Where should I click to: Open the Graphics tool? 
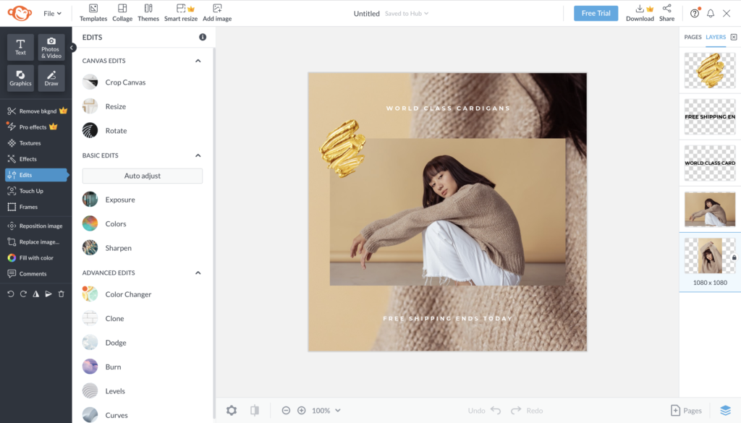coord(20,78)
